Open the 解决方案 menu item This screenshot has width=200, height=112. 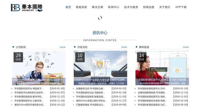tap(97, 7)
